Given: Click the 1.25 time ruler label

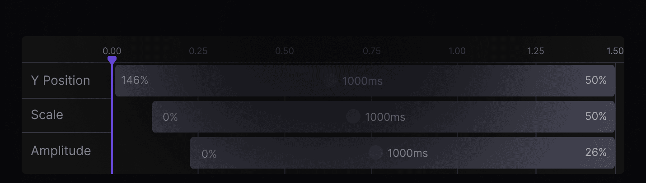Looking at the screenshot, I should [536, 51].
